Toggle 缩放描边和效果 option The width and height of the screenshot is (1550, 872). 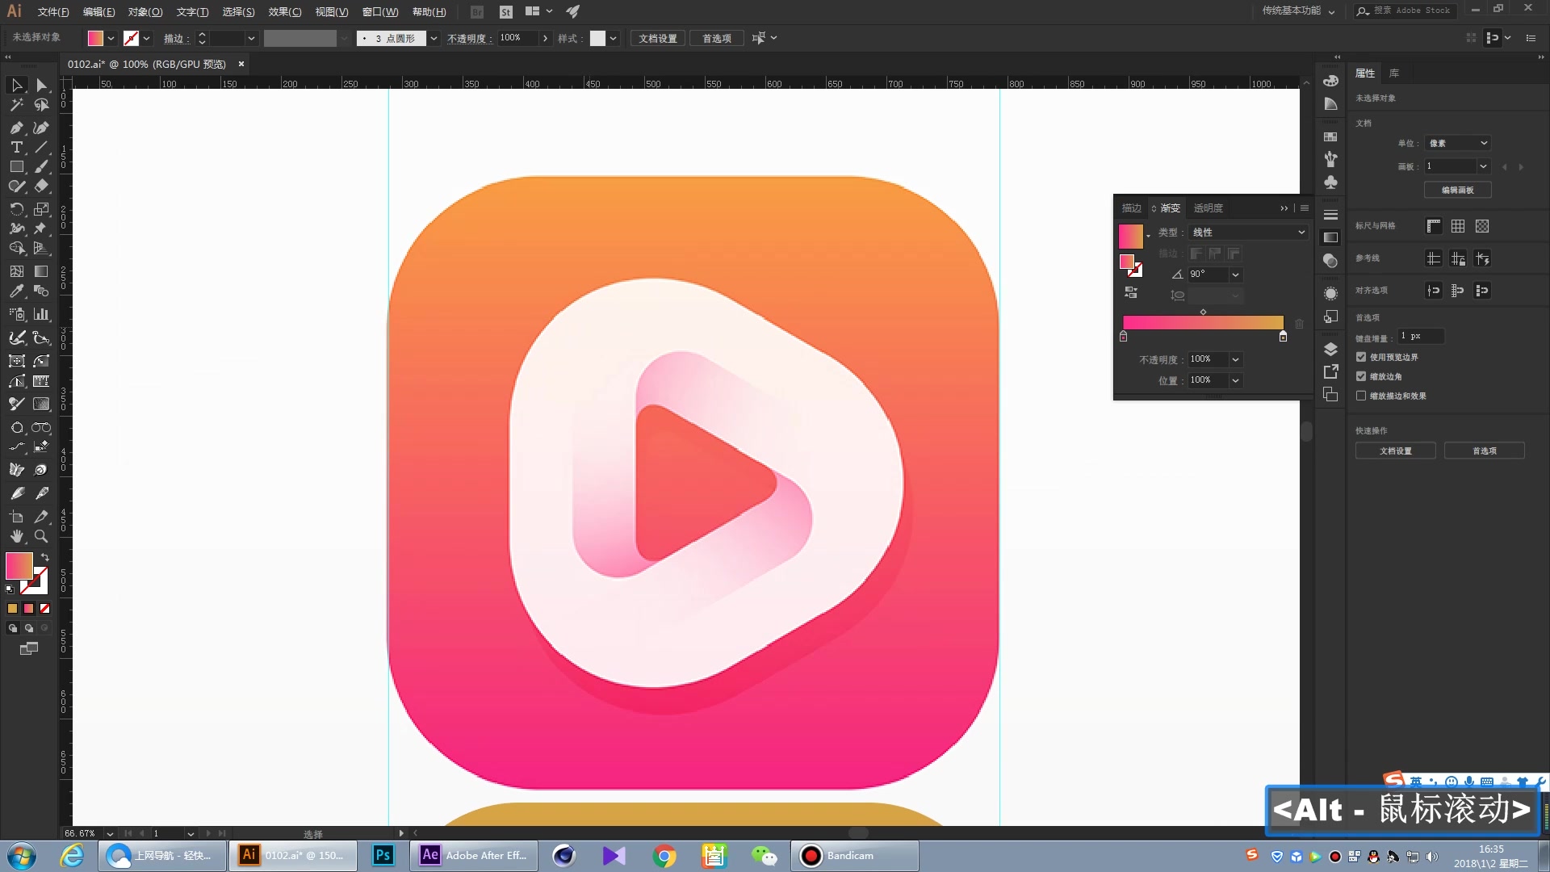[1360, 395]
